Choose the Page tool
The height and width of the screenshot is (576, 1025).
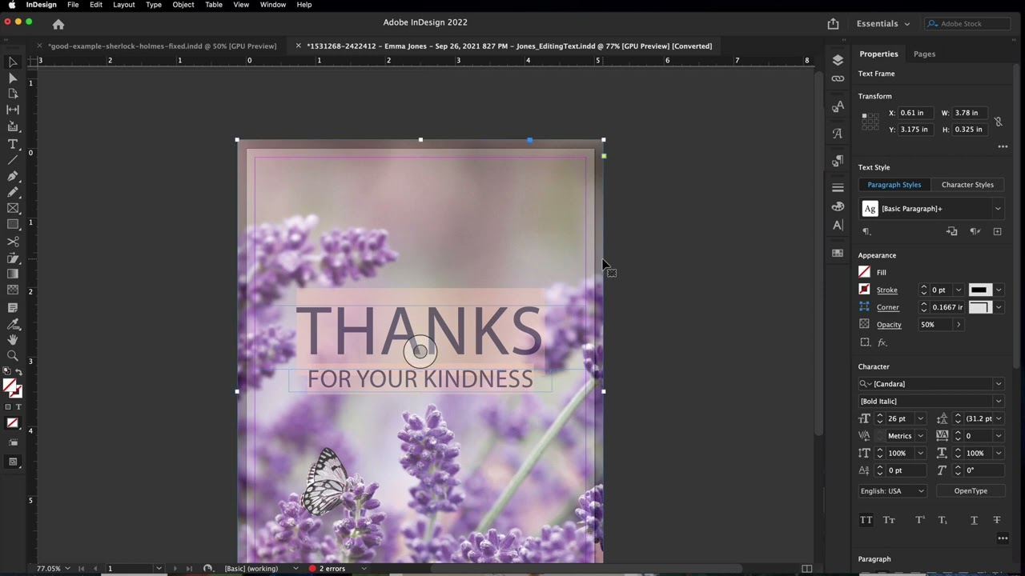[x=13, y=94]
